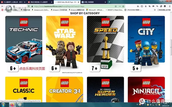Switch to the 库盟_百度搜索 tab

click(x=94, y=2)
